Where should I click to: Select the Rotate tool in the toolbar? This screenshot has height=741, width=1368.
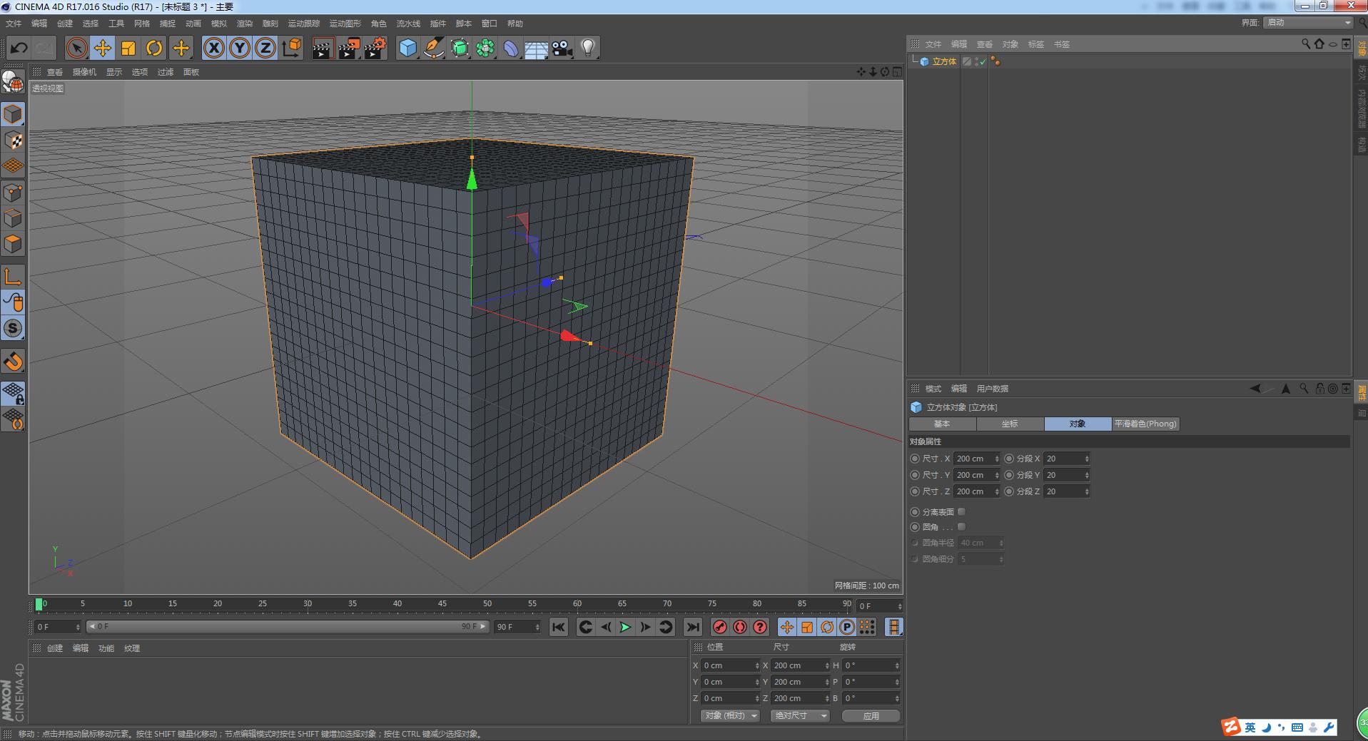155,48
